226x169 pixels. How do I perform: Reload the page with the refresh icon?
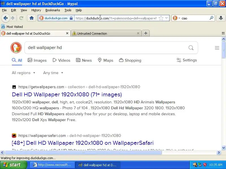21,18
